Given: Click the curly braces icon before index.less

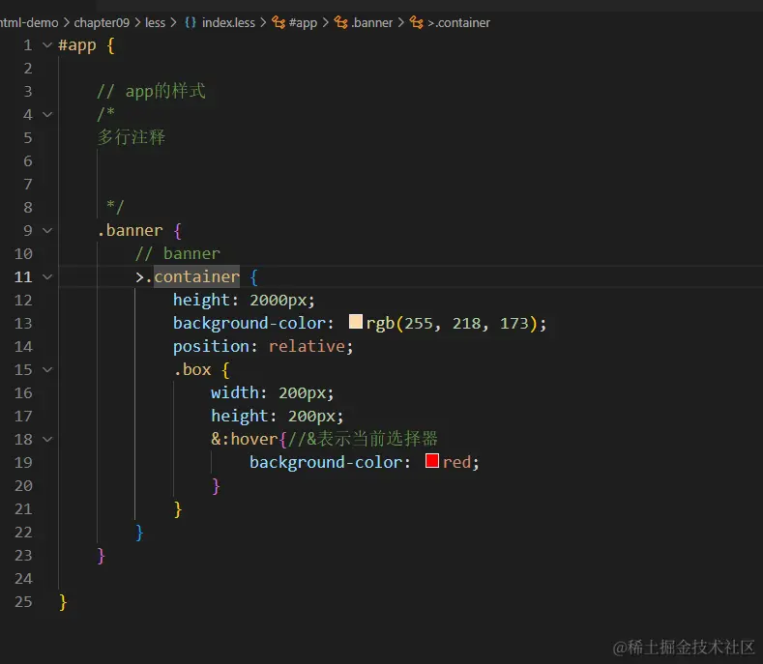Looking at the screenshot, I should click(x=191, y=22).
